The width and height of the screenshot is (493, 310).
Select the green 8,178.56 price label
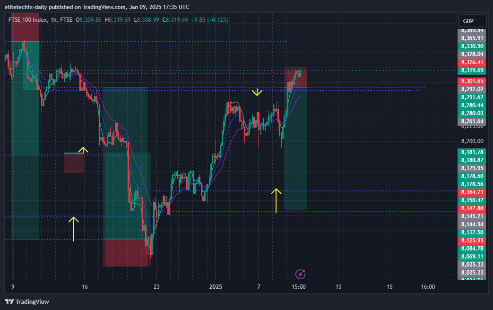(x=472, y=184)
